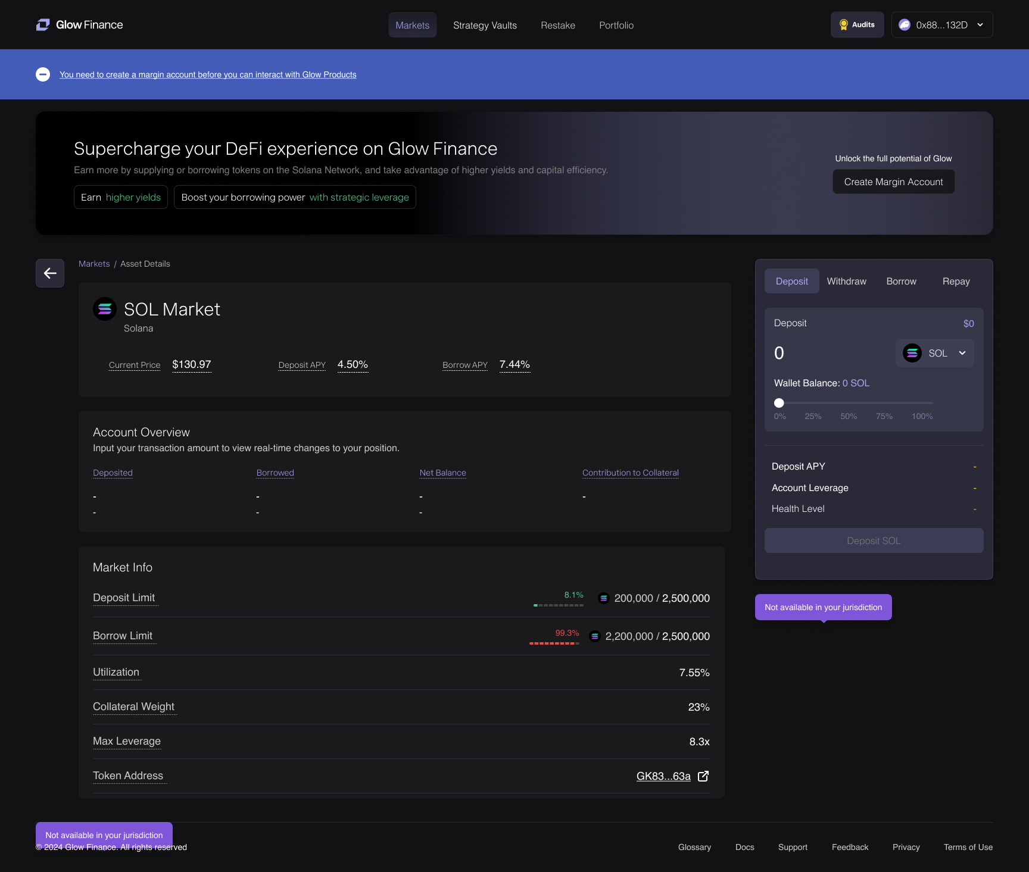
Task: Select the Borrow tab
Action: 901,281
